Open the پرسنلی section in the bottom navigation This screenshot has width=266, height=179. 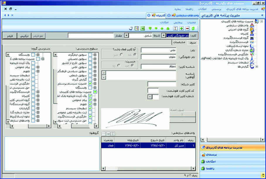[x=232, y=155]
